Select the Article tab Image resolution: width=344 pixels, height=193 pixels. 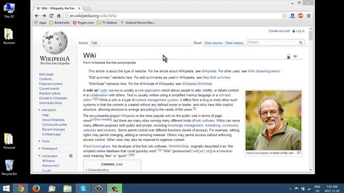pyautogui.click(x=83, y=43)
